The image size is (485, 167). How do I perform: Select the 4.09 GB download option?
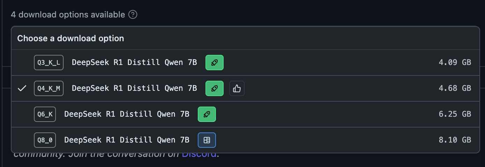pyautogui.click(x=455, y=63)
